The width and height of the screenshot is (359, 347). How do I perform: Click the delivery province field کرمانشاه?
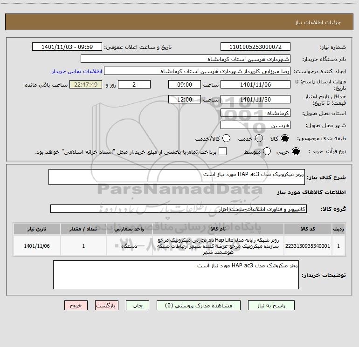(255, 113)
